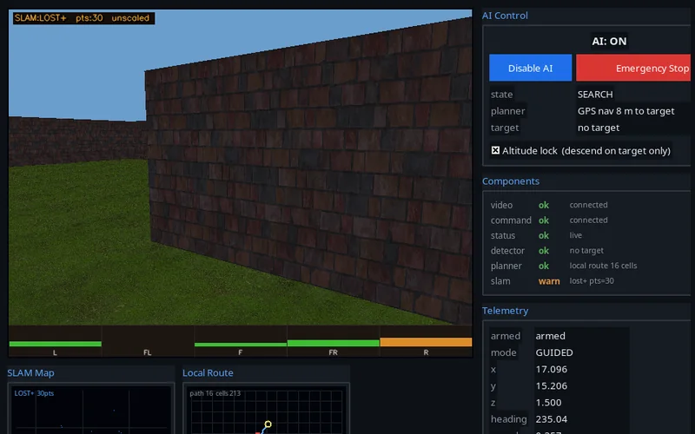Select the x value 17.096

(551, 370)
